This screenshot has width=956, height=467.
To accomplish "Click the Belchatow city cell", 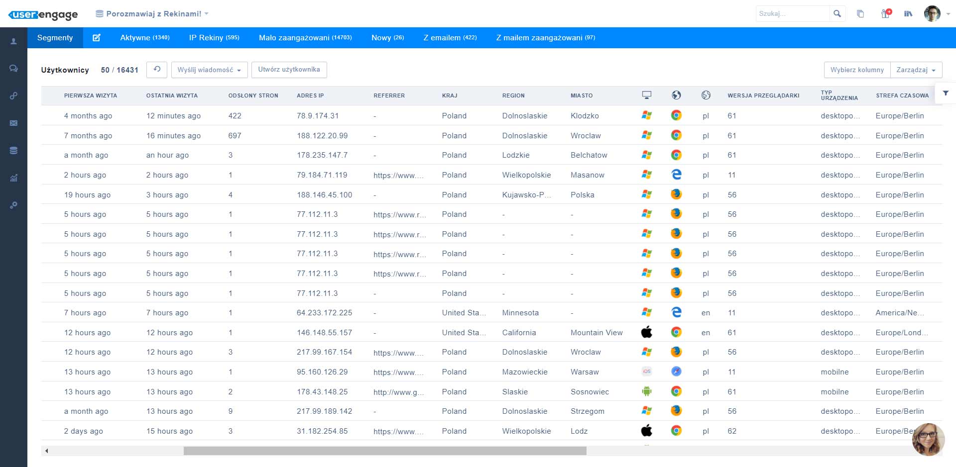I will (x=589, y=155).
